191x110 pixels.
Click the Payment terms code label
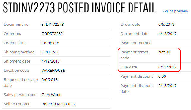134,55
